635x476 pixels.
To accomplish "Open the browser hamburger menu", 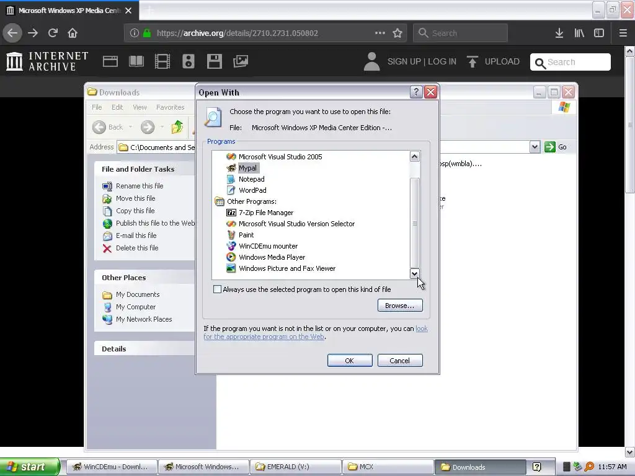I will point(623,33).
